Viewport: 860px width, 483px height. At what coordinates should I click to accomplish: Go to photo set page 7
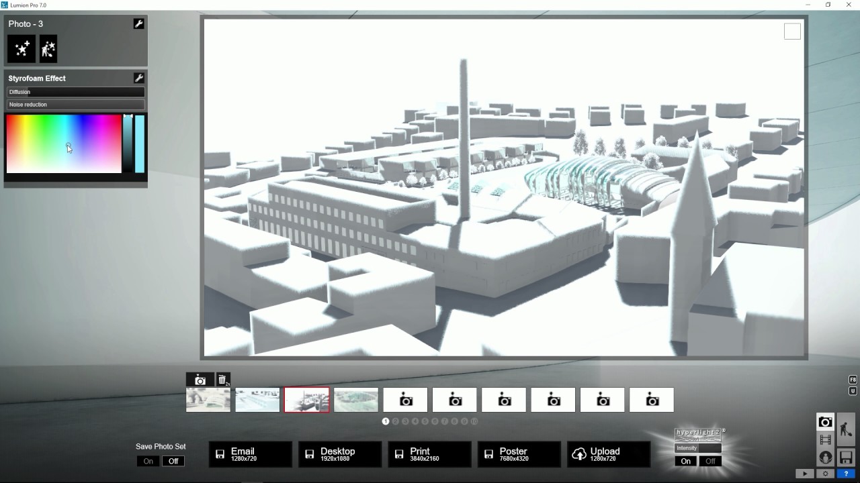(445, 421)
